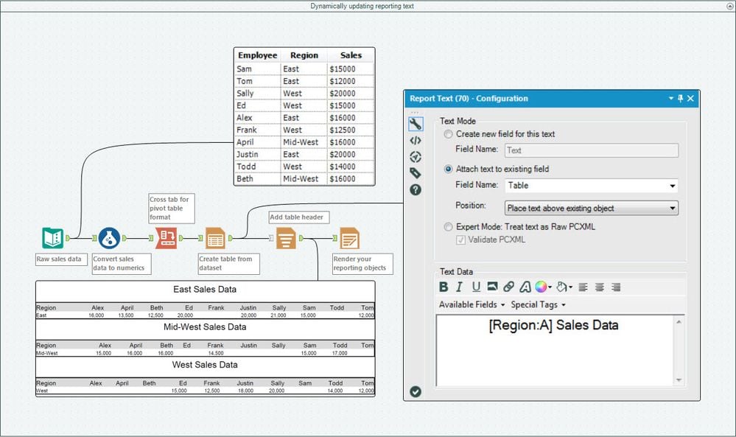This screenshot has height=437, width=736.
Task: Expand the Available Fields menu
Action: (472, 304)
